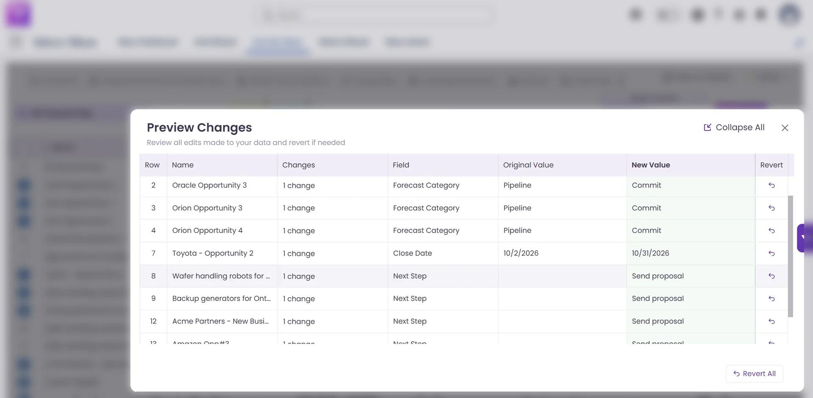Click the Revert column header
The image size is (813, 398).
[x=772, y=165]
